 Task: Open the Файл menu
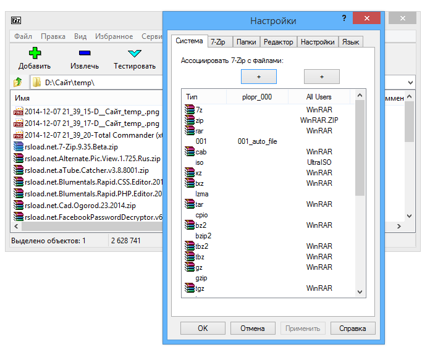[23, 36]
